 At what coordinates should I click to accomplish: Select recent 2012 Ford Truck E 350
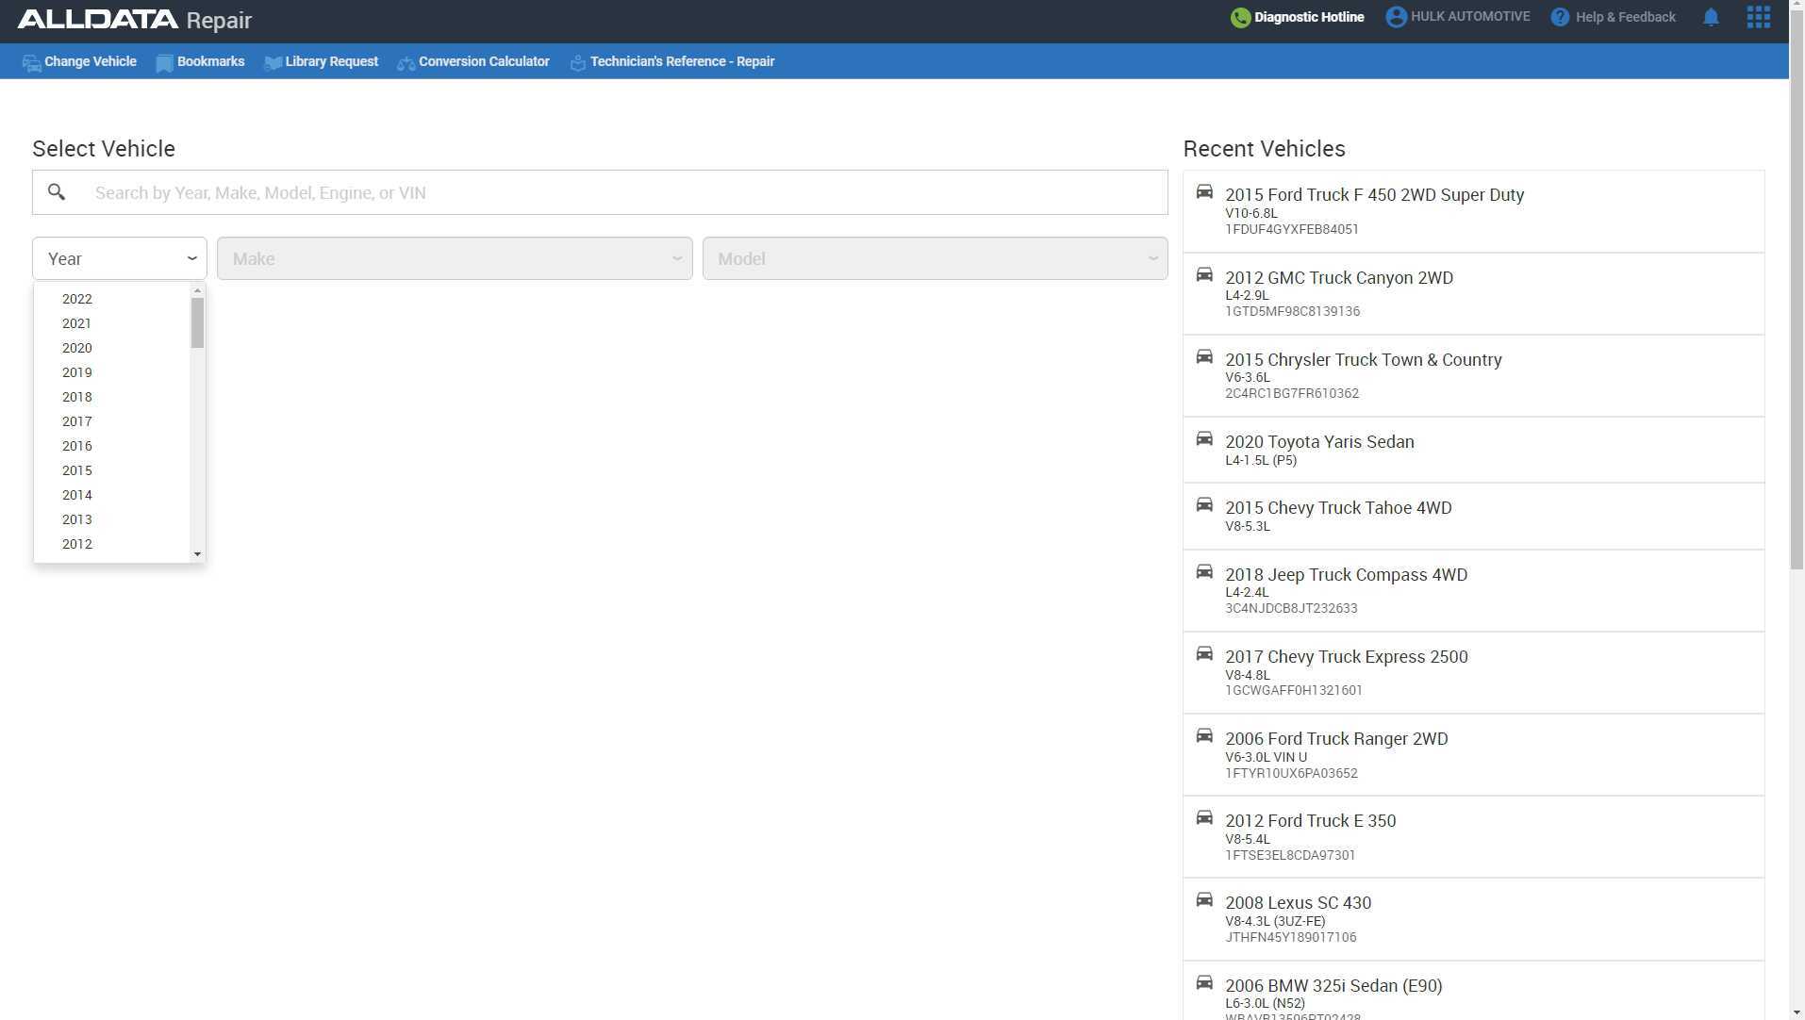pos(1474,837)
